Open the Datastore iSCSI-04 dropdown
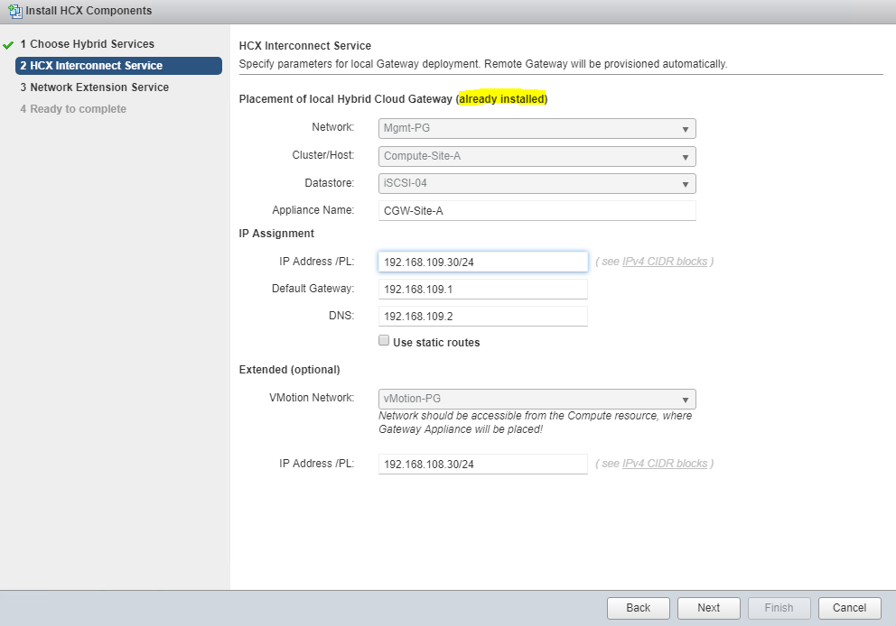 [x=537, y=184]
